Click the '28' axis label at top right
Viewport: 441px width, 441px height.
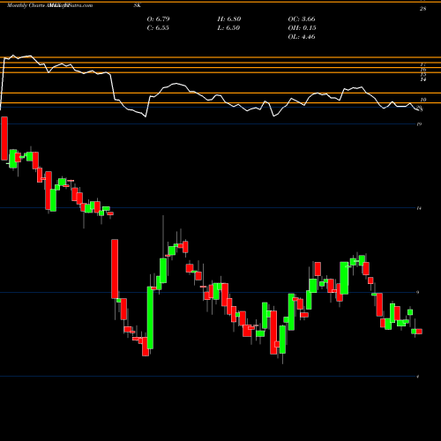pyautogui.click(x=422, y=9)
